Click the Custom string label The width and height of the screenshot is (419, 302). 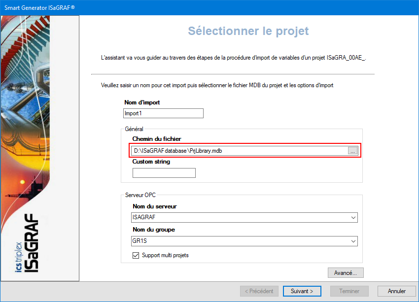point(151,162)
